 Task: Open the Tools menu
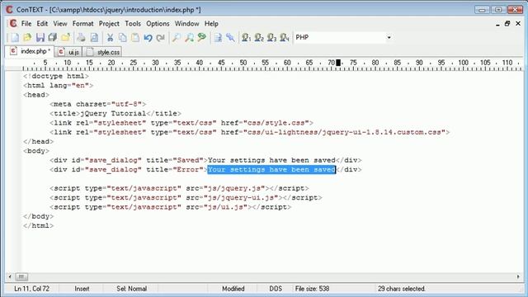[x=133, y=24]
